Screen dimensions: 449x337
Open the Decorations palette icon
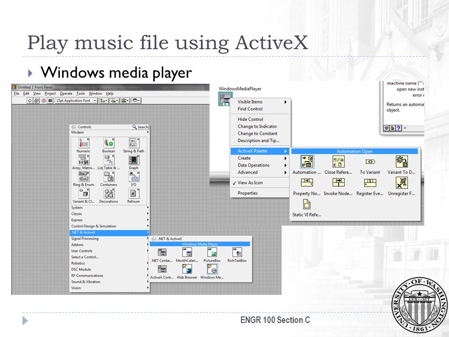(x=109, y=193)
